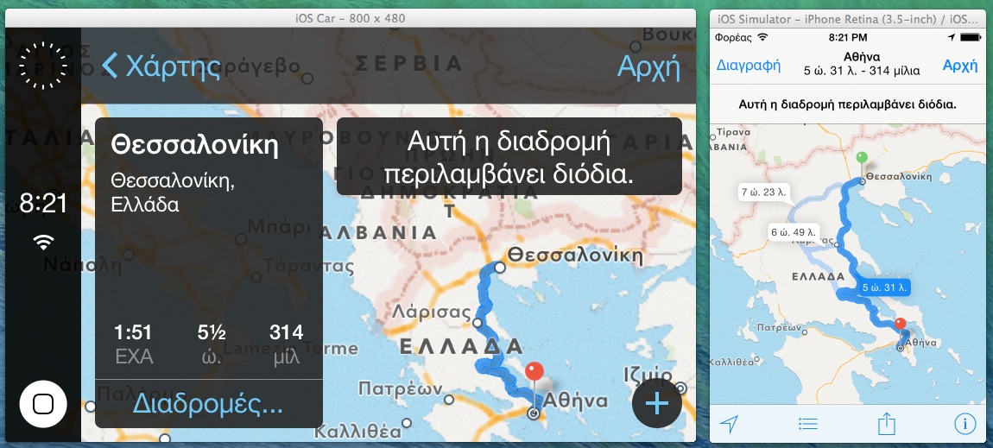
Task: Click the red Athens pin on iPhone map
Action: [900, 325]
